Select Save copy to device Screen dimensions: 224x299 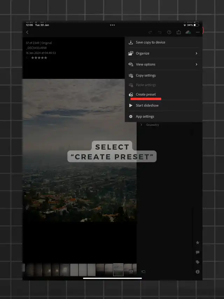click(x=150, y=42)
